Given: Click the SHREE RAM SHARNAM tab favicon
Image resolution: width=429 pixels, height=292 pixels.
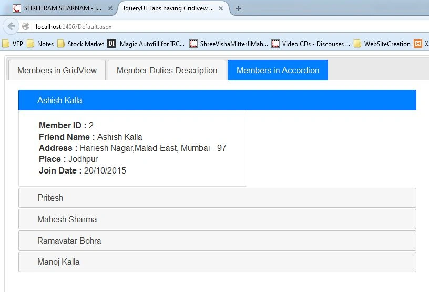Looking at the screenshot, I should (17, 8).
